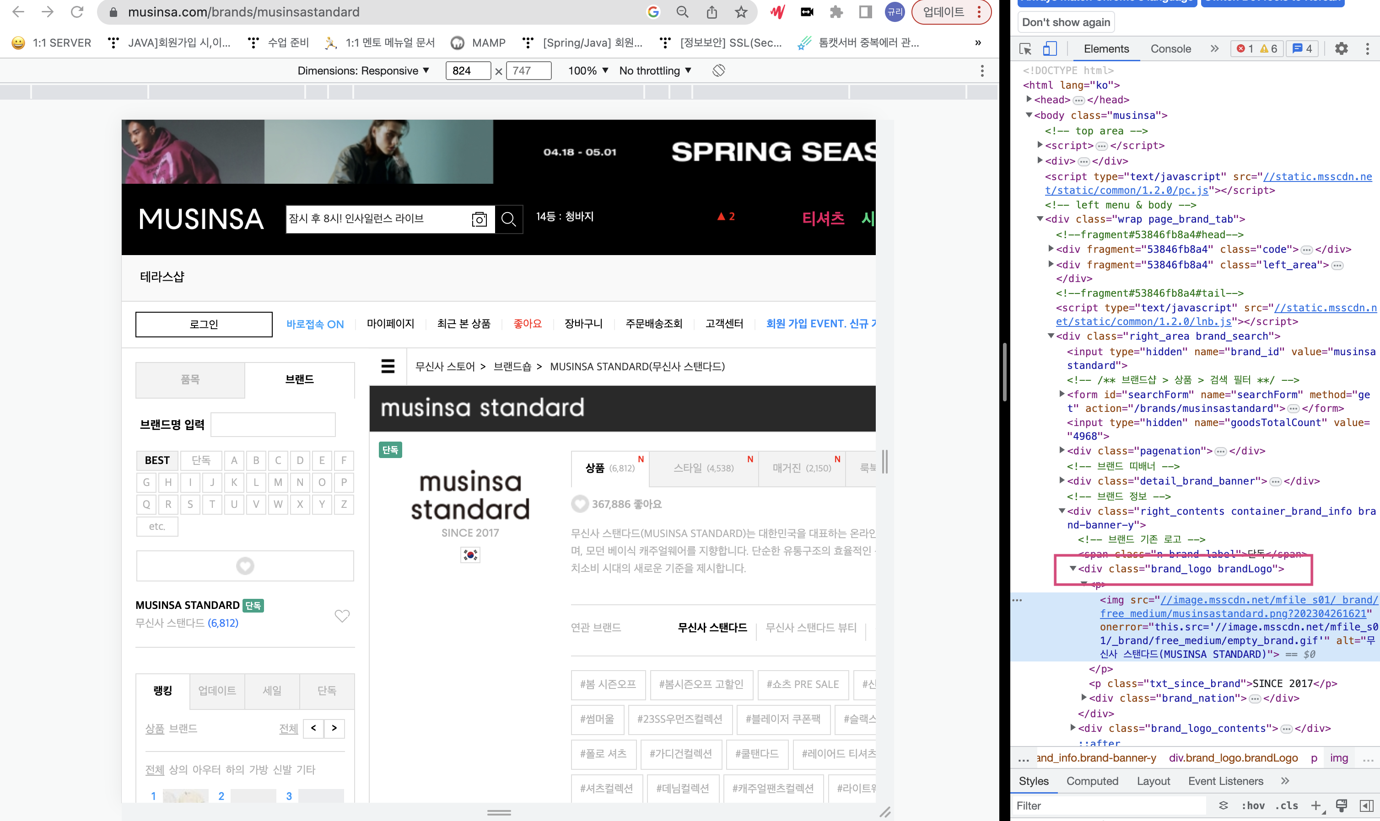Switch to the Elements tab
The height and width of the screenshot is (821, 1380).
click(1106, 49)
